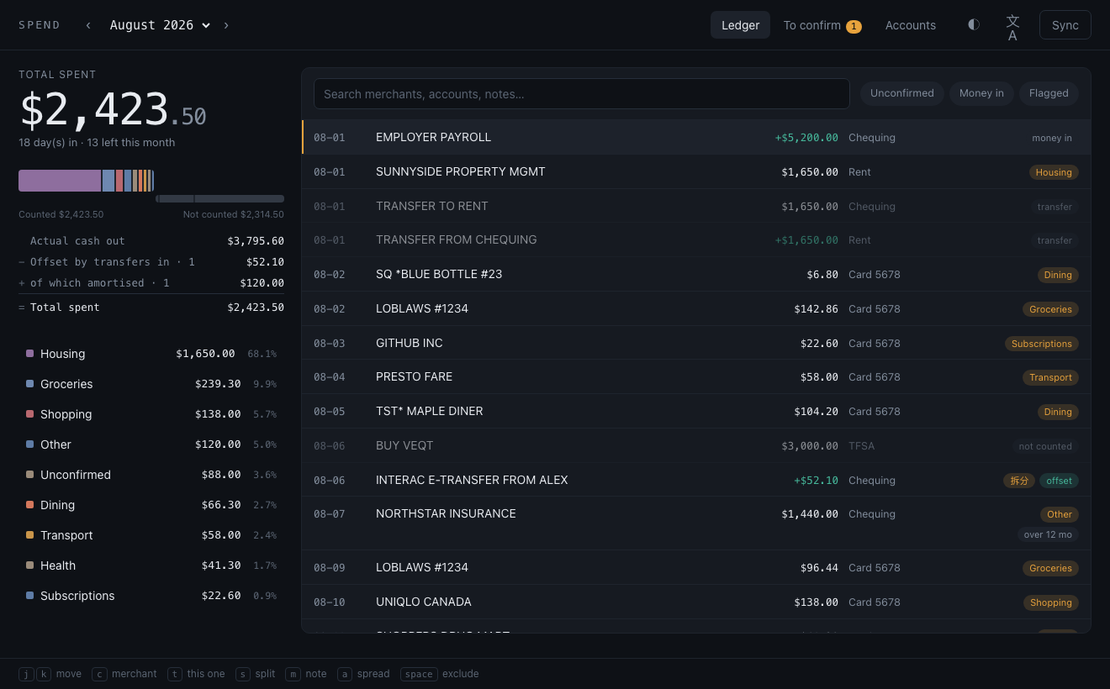Click the Offset by transfers in line
This screenshot has height=689, width=1110.
pyautogui.click(x=151, y=262)
